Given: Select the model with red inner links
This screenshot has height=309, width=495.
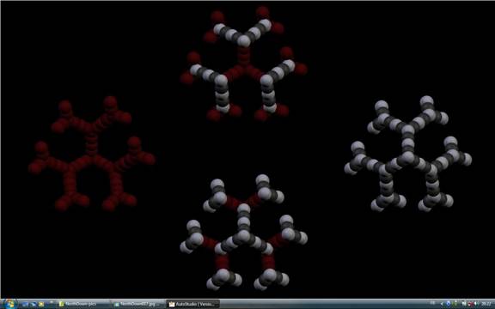Looking at the screenshot, I should pos(243,232).
